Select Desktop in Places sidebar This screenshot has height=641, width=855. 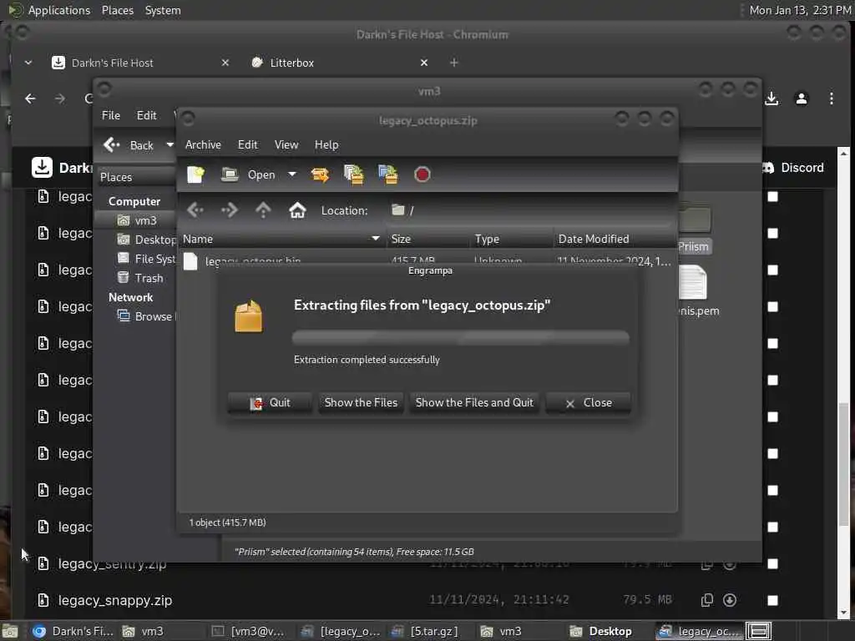click(x=146, y=240)
